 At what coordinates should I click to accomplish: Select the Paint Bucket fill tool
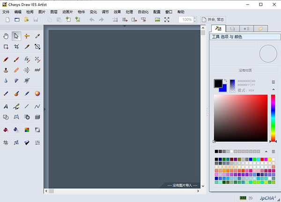click(x=6, y=130)
